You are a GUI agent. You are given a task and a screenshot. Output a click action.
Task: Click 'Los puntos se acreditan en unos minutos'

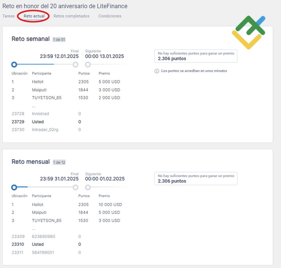194,71
